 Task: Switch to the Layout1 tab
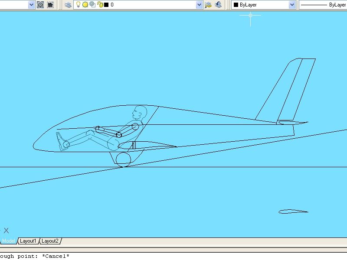29,241
